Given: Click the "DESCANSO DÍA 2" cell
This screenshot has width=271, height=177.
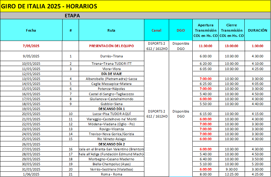Looking at the screenshot, I should [x=111, y=144].
